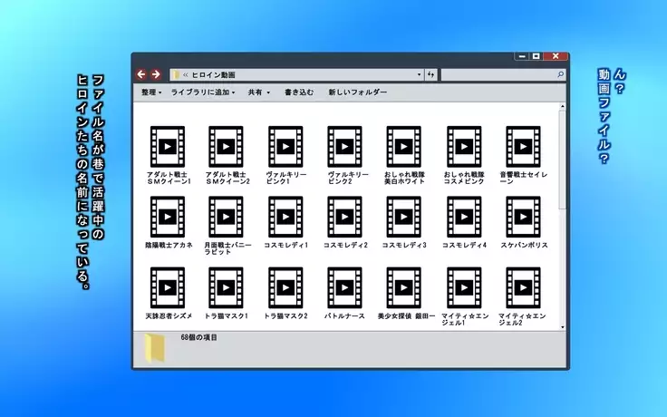Open the ライブラリに追加 dropdown
The image size is (667, 417).
tap(203, 92)
